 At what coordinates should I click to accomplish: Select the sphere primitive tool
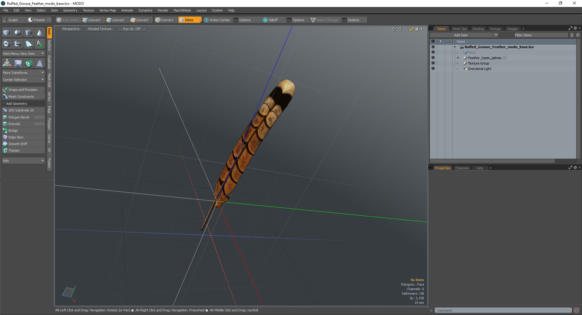(x=18, y=33)
